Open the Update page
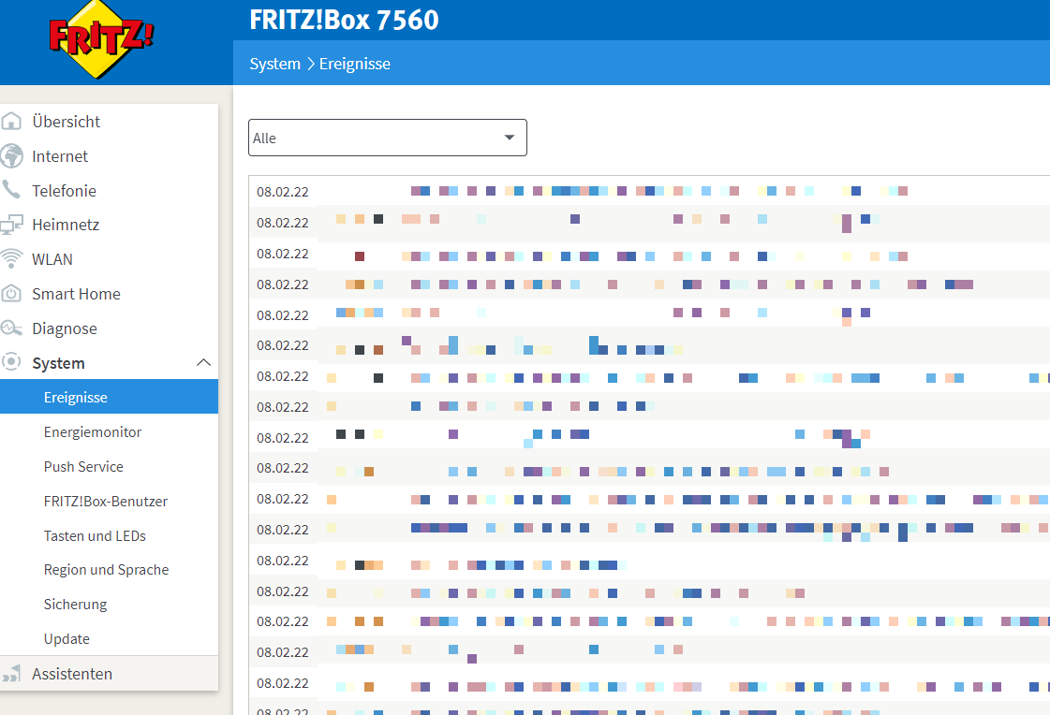 67,639
